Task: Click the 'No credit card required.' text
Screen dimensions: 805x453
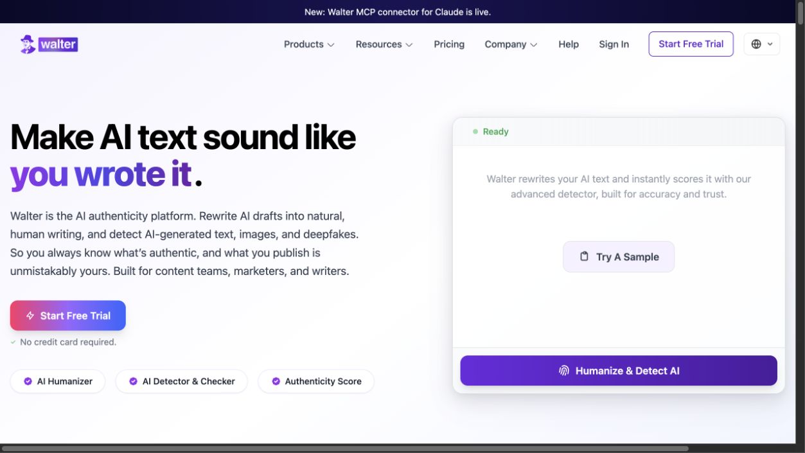Action: tap(68, 342)
